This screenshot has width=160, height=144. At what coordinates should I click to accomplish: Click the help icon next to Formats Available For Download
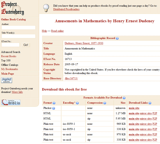pos(124,98)
